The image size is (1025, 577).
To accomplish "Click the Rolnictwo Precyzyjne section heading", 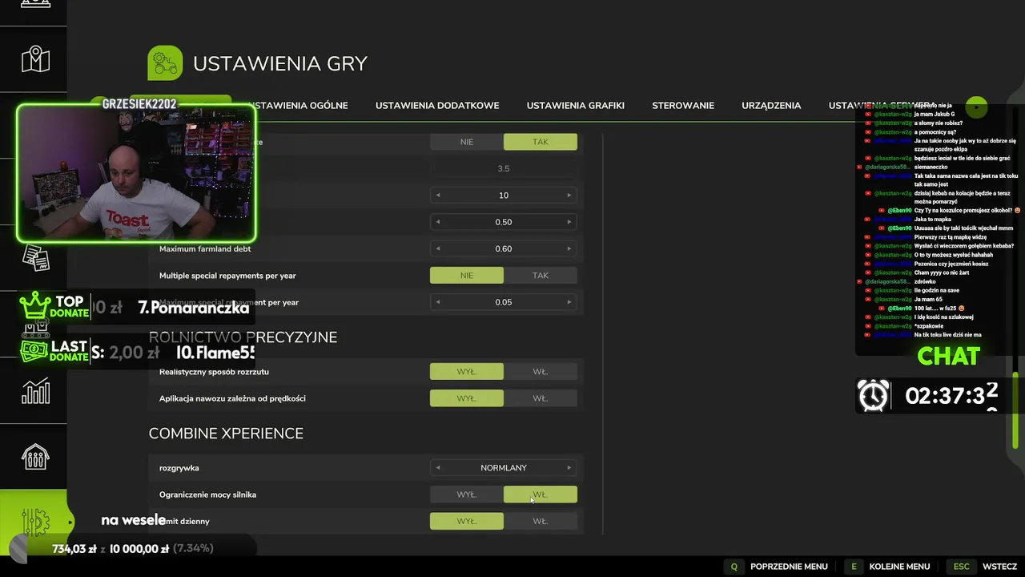I will tap(243, 337).
